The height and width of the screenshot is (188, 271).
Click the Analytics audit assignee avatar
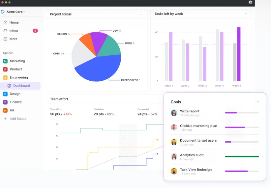pyautogui.click(x=174, y=157)
